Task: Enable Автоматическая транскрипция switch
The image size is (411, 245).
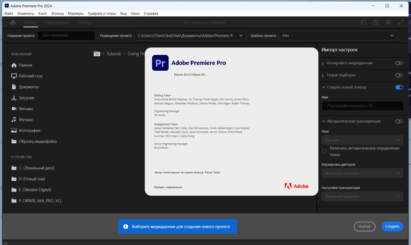Action: click(399, 121)
